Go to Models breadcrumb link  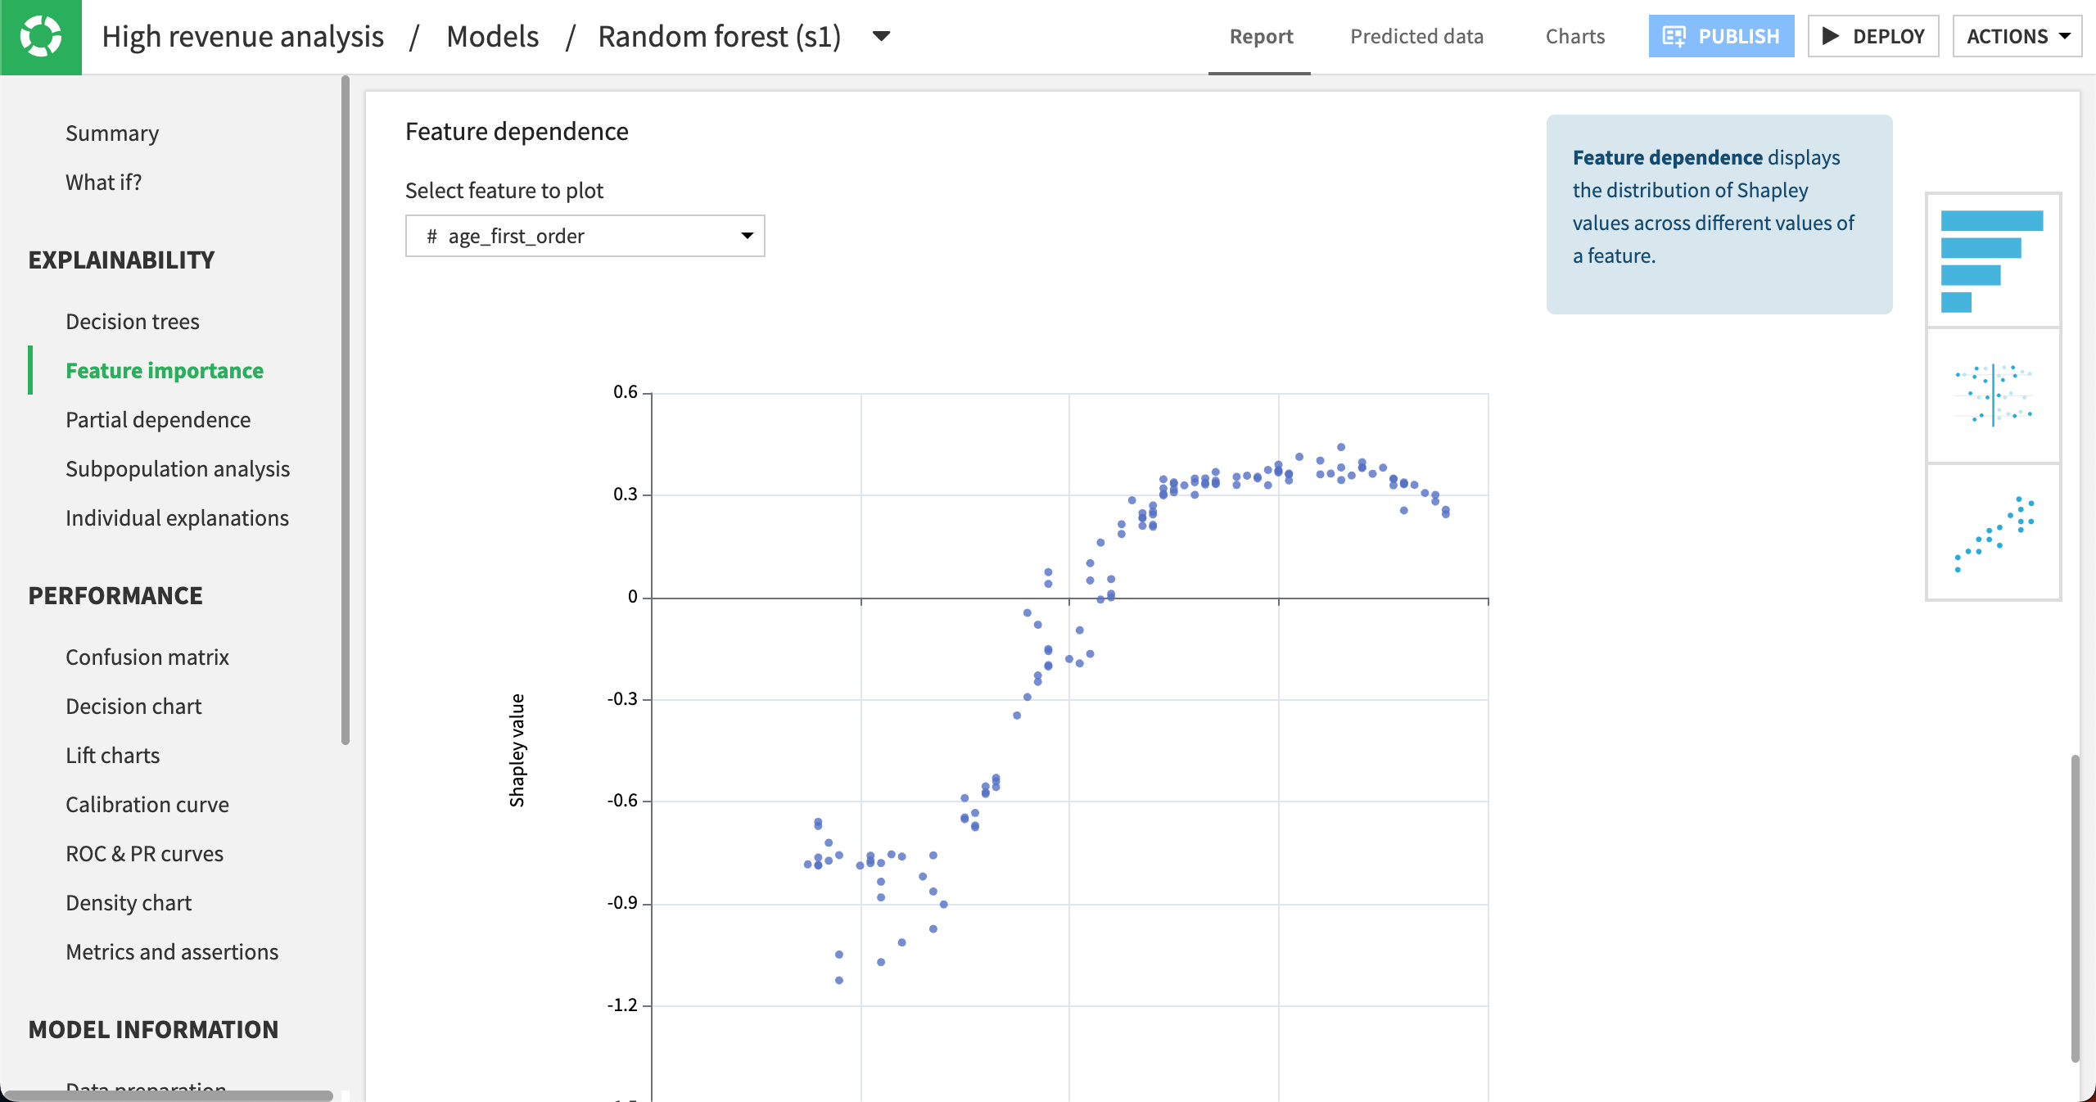[x=492, y=36]
